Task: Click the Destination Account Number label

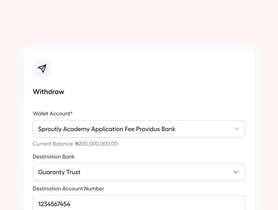Action: click(x=68, y=188)
